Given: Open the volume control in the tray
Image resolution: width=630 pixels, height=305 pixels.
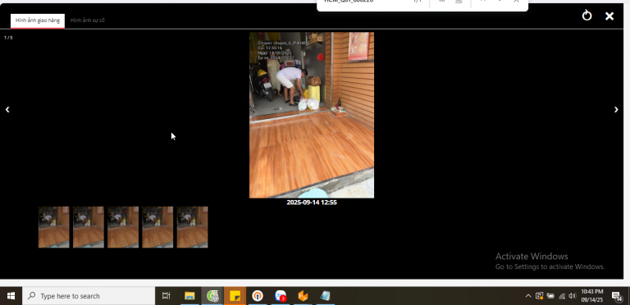Looking at the screenshot, I should [573, 296].
